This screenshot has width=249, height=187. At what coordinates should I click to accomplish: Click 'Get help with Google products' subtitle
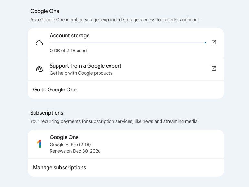coord(81,73)
